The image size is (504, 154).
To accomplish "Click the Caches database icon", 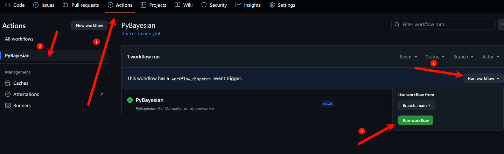I will (x=8, y=83).
